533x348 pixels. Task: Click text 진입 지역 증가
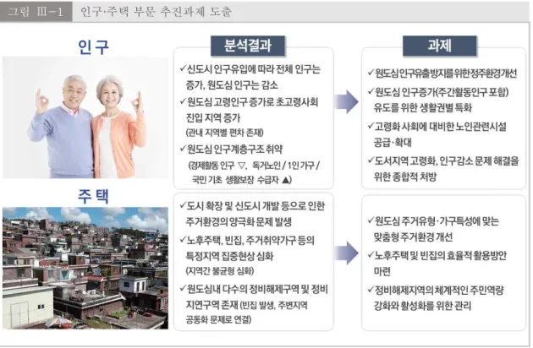[213, 117]
